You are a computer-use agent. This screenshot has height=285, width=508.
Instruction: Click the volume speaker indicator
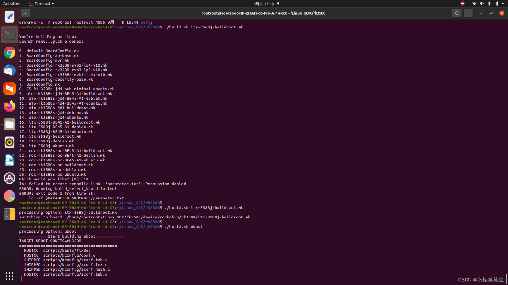pos(482,4)
